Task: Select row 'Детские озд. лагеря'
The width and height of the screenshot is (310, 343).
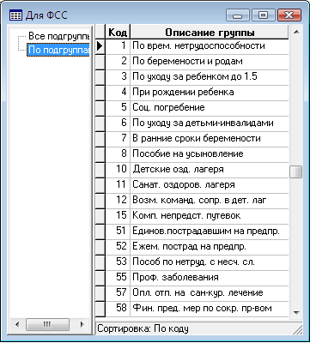Action: (197, 170)
